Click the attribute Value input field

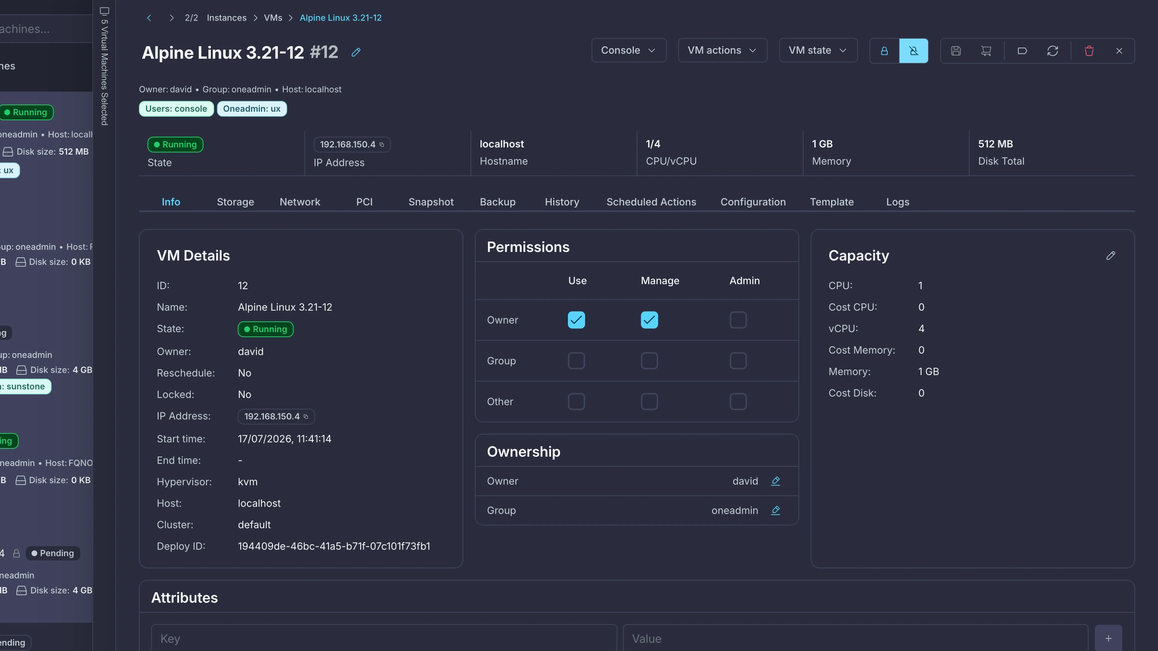pos(855,638)
